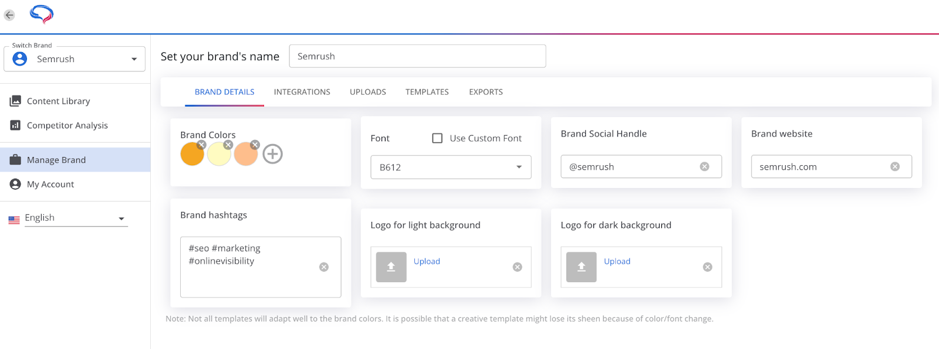This screenshot has width=939, height=349.
Task: Select the orange brand color swatch
Action: 191,155
